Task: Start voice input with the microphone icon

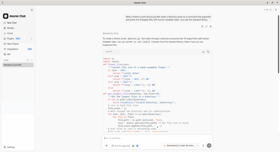Action: pyautogui.click(x=203, y=145)
